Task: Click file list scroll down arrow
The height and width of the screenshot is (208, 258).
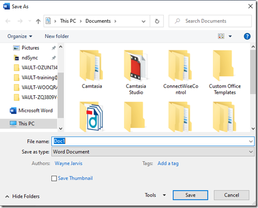Action: [253, 129]
